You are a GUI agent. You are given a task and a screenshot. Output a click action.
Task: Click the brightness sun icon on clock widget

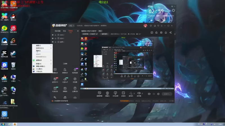[x=173, y=10]
